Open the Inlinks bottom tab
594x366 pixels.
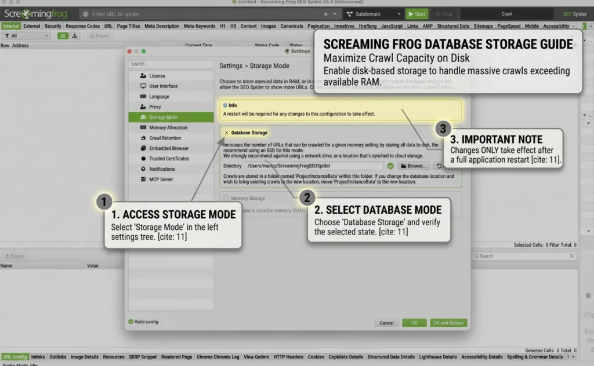click(38, 357)
